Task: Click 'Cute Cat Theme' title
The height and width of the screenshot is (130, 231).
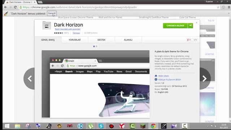Action: pyautogui.click(x=188, y=17)
